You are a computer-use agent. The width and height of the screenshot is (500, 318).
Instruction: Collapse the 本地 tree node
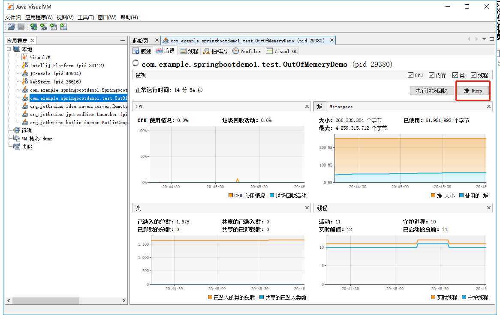9,49
